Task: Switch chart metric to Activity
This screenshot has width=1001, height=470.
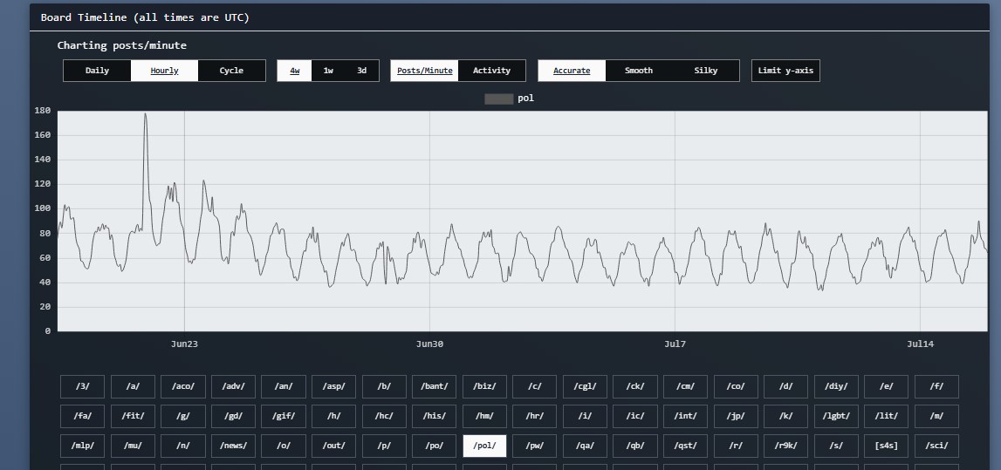Action: click(x=491, y=71)
